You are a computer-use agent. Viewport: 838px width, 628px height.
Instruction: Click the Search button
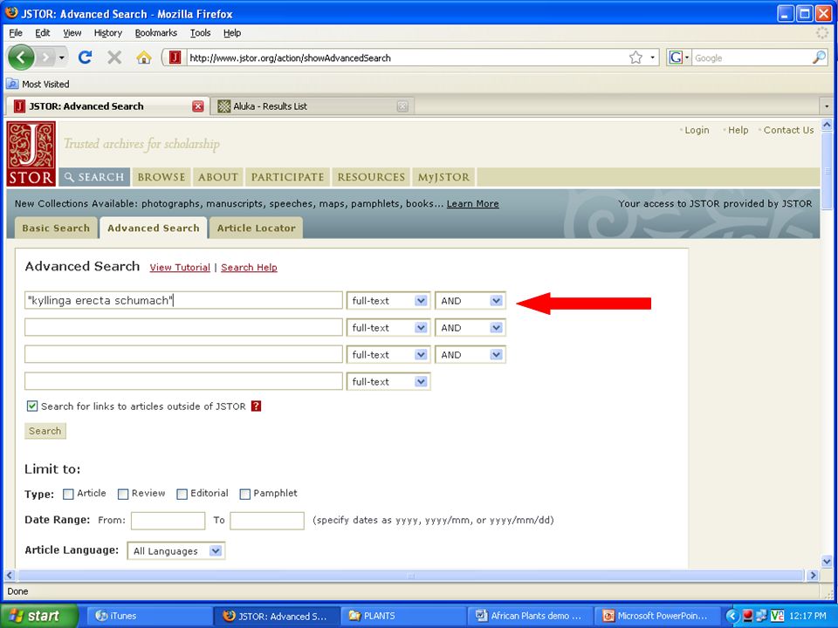[x=45, y=431]
